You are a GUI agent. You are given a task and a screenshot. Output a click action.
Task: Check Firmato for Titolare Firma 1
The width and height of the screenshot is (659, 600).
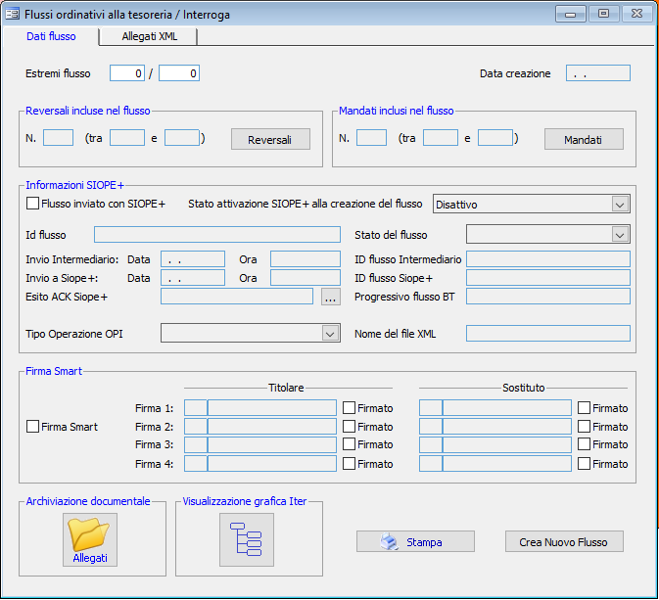[x=349, y=407]
